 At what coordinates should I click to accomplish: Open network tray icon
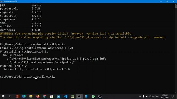point(150,96)
